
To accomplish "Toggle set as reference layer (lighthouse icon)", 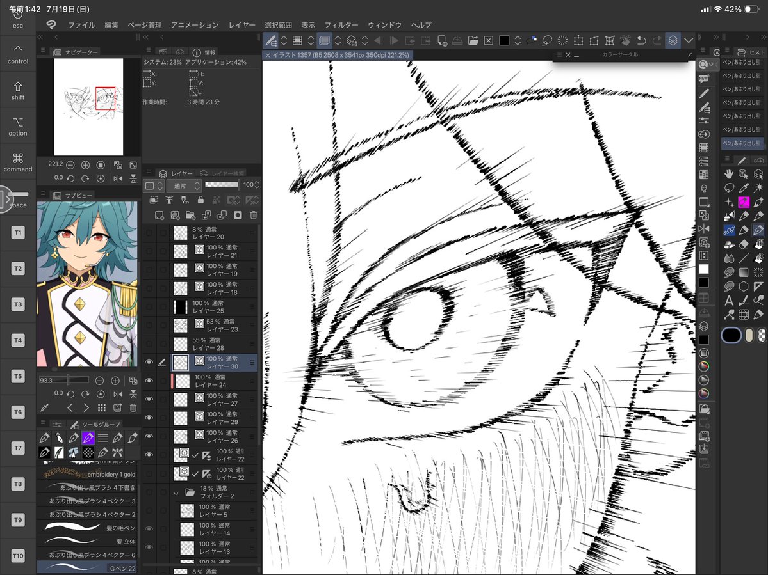I will (169, 200).
